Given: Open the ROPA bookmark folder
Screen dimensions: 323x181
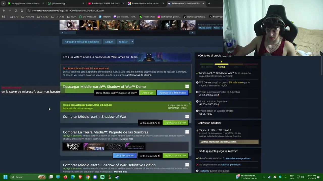Looking at the screenshot, I should (x=72, y=17).
